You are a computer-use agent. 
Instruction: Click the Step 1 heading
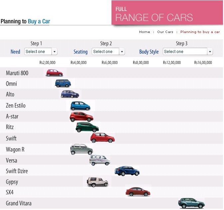point(36,43)
